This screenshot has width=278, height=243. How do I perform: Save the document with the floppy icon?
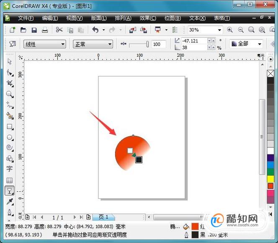coord(34,30)
